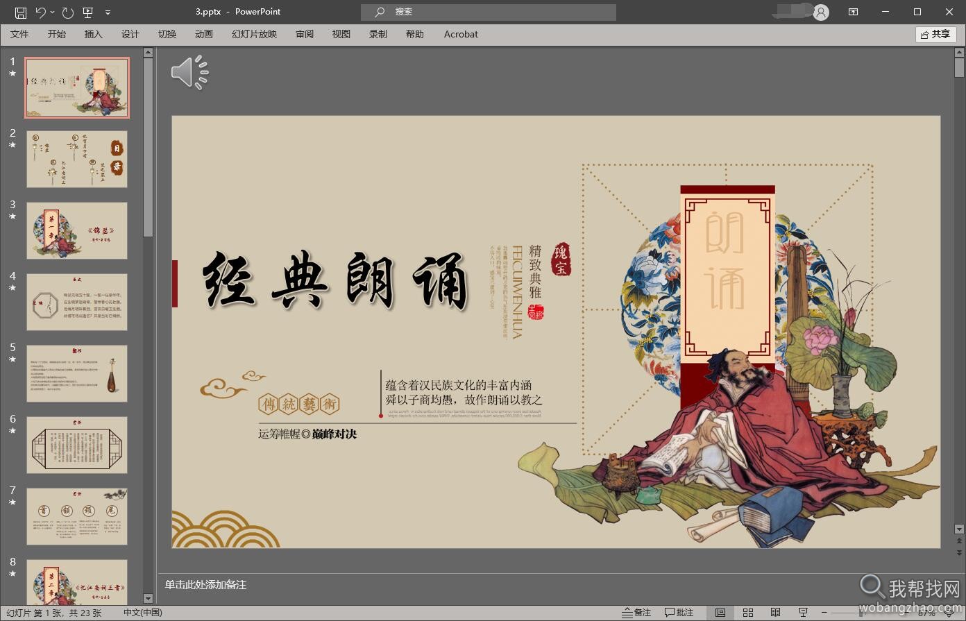Switch to the 插入 ribbon tab
The image size is (966, 621).
coord(93,34)
